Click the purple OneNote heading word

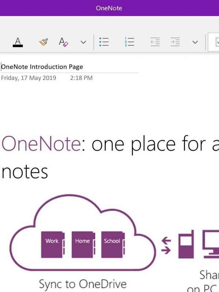click(x=41, y=143)
